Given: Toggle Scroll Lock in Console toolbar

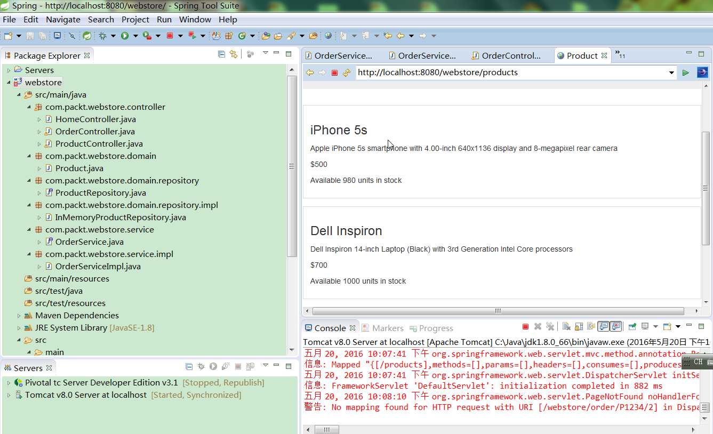Looking at the screenshot, I should point(579,326).
